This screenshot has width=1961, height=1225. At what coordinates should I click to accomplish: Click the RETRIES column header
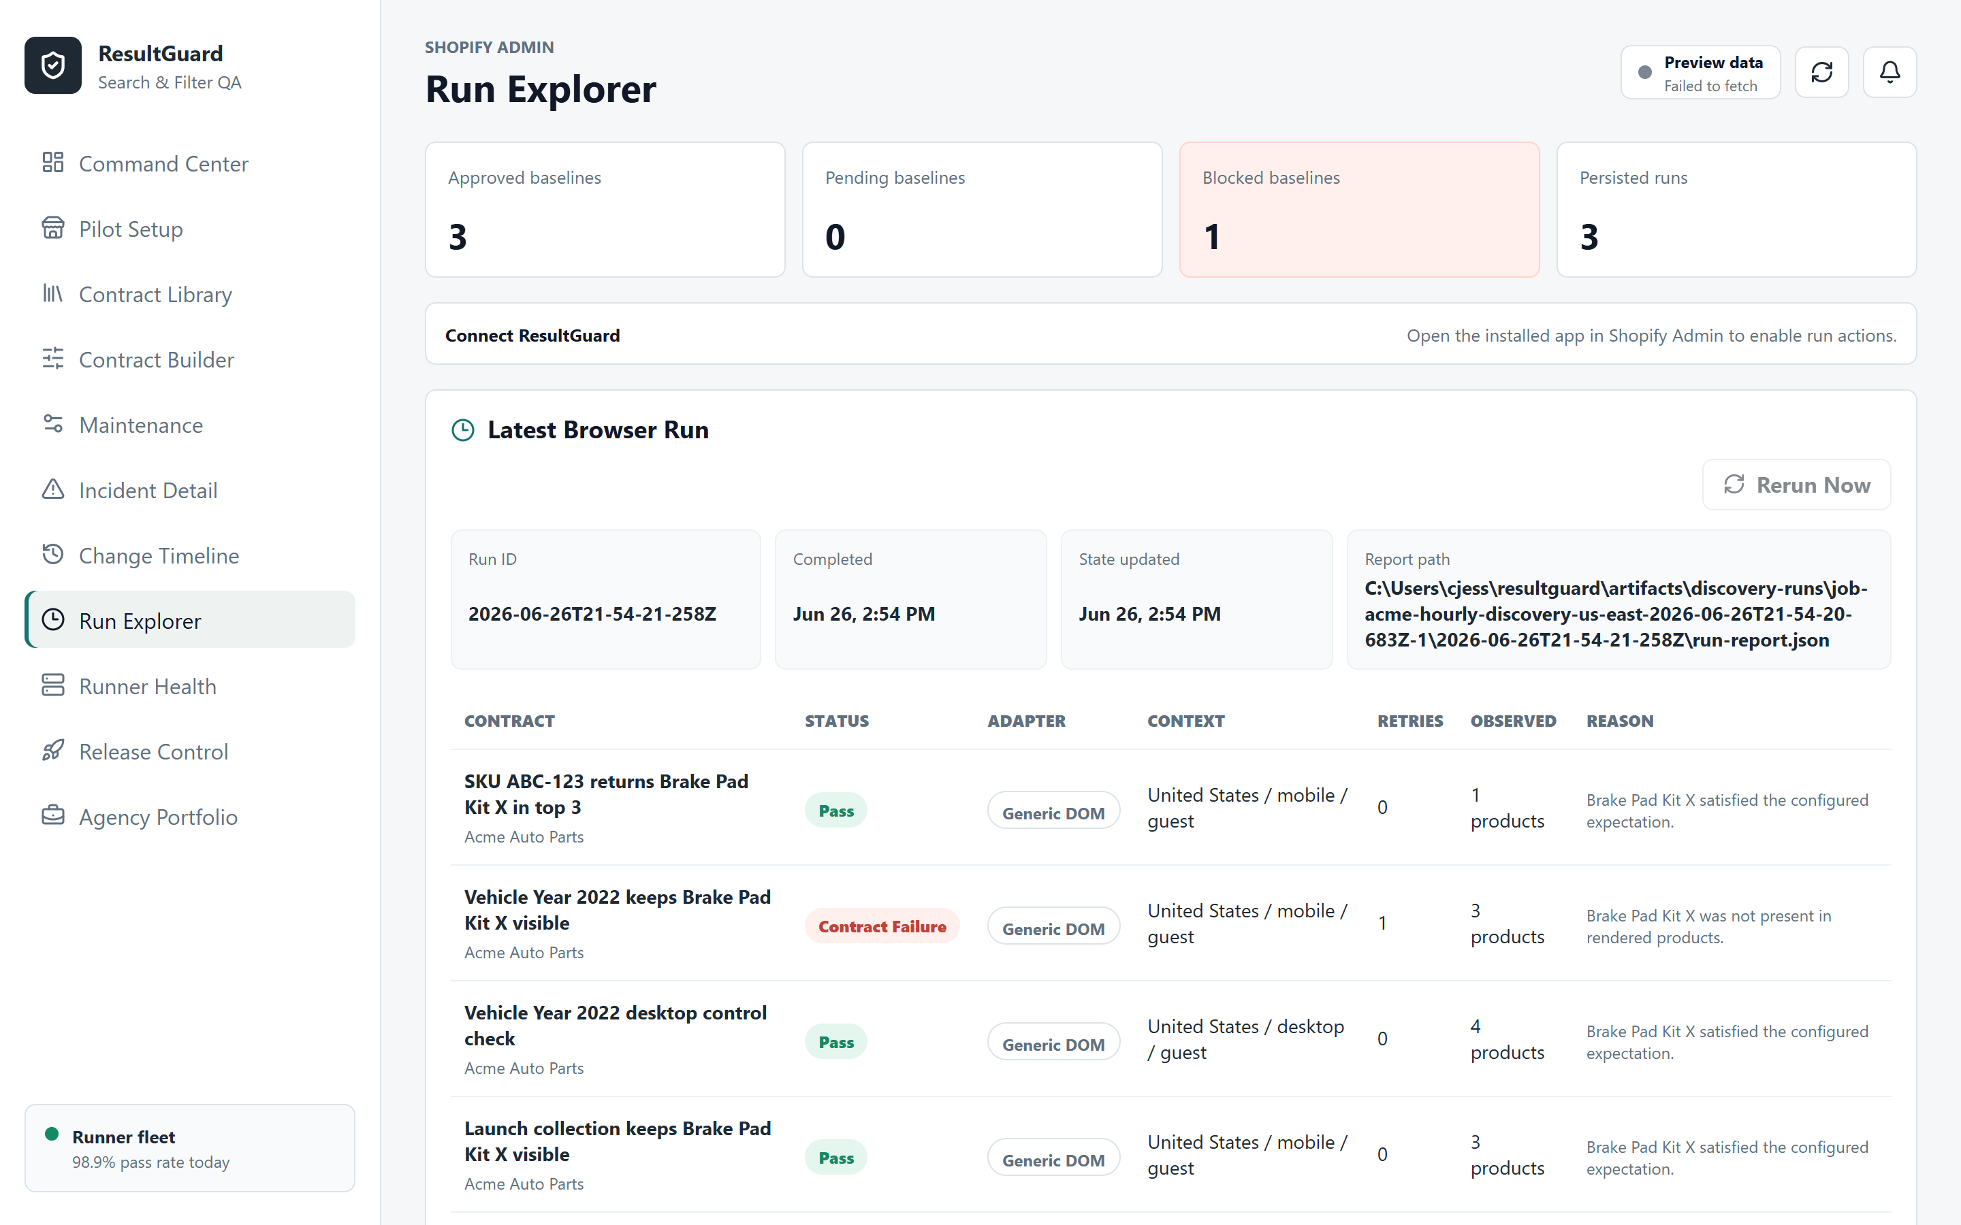(1410, 720)
